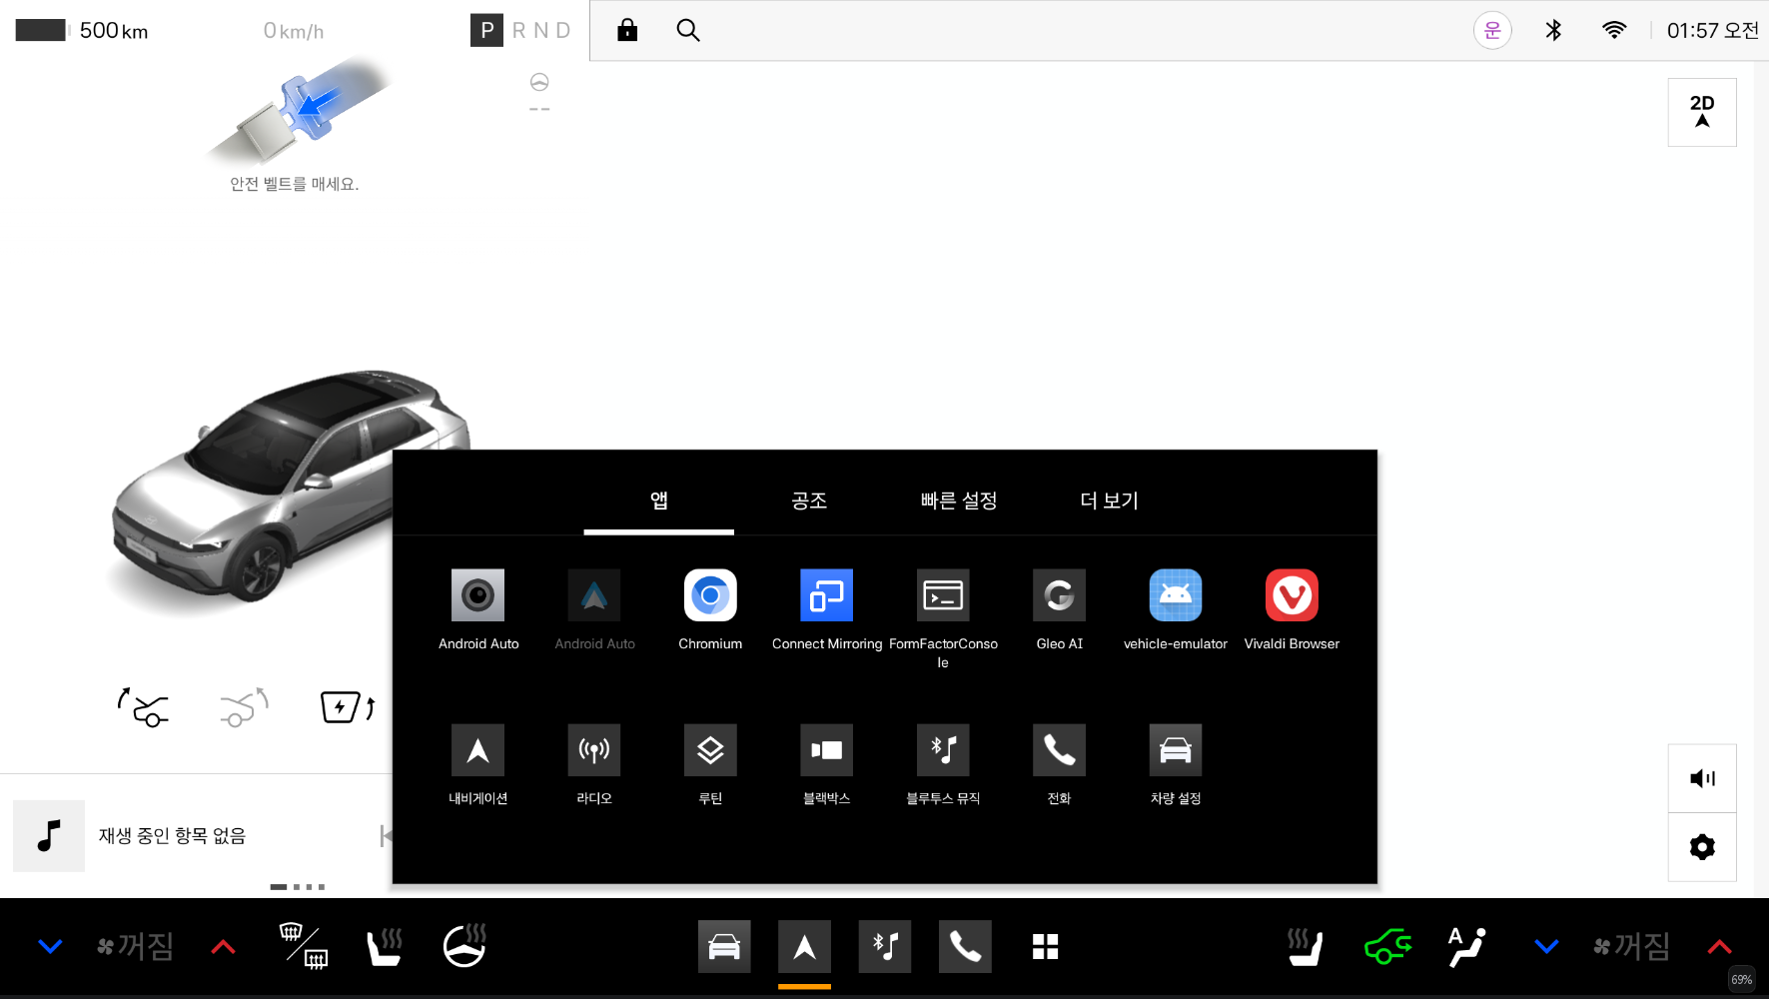Open the 내비게이션 navigation app

click(x=477, y=750)
